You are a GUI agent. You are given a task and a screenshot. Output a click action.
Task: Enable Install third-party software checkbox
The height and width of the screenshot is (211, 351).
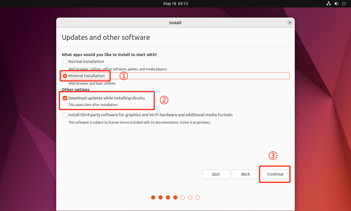coord(65,115)
